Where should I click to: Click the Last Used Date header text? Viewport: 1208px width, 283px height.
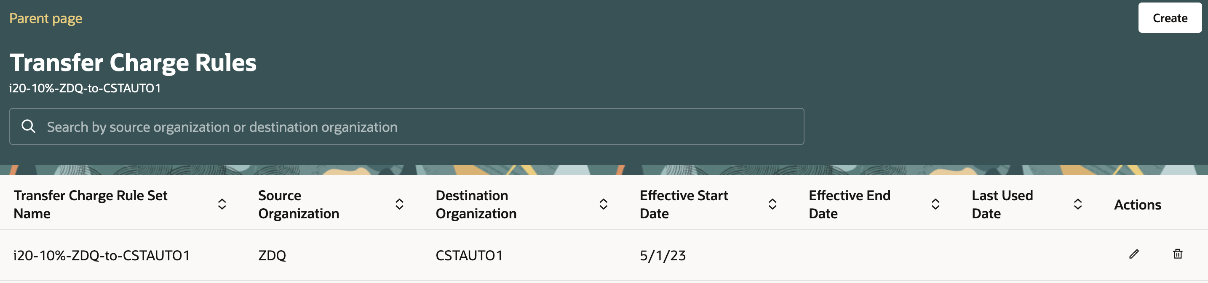click(1002, 204)
